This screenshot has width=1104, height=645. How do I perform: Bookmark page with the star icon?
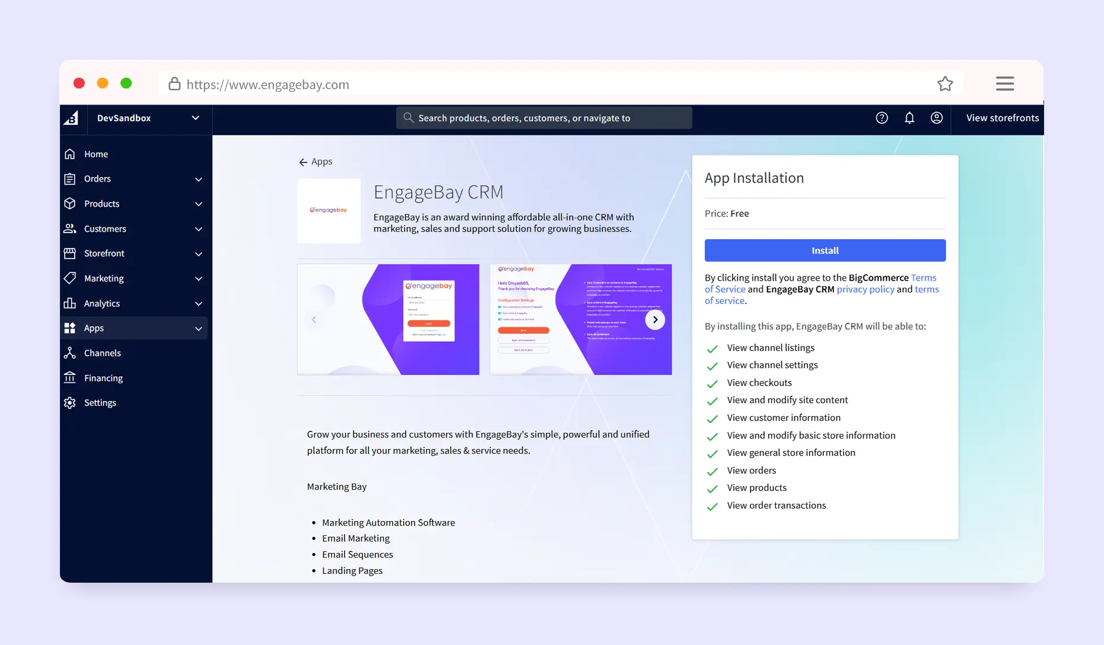coord(944,84)
